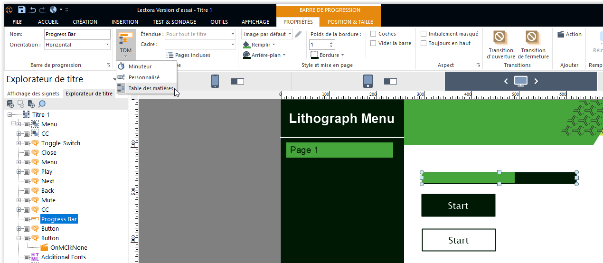Open the Orientation dropdown
This screenshot has width=603, height=263.
point(78,45)
